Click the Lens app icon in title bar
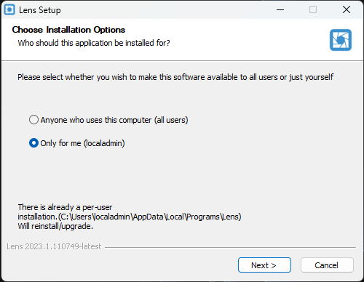This screenshot has width=364, height=282. (9, 9)
